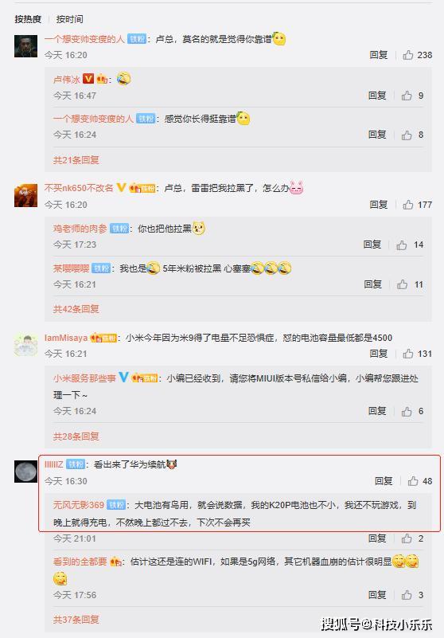Expand 共28条回复 replies
The image size is (444, 638).
pyautogui.click(x=76, y=436)
